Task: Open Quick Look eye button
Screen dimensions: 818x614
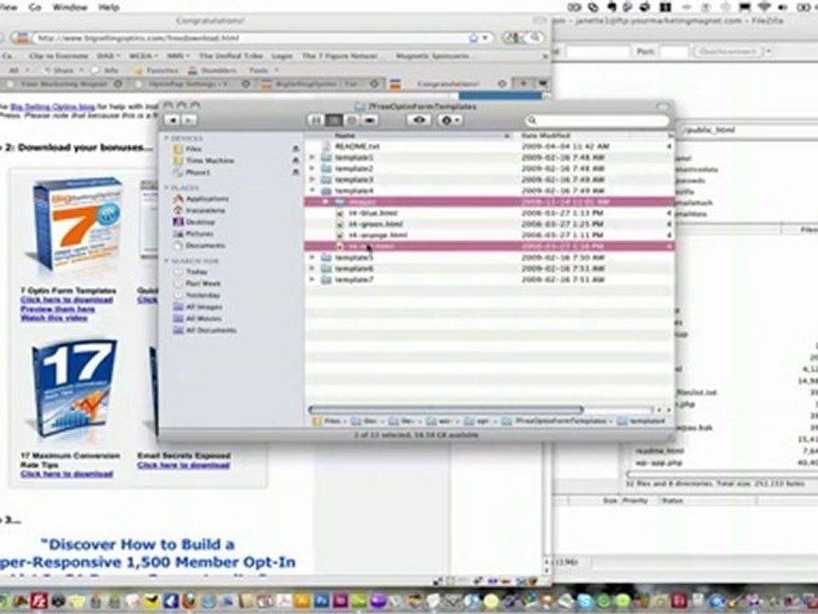Action: pos(419,120)
